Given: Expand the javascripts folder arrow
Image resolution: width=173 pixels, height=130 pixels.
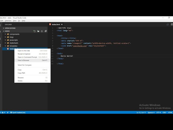Looking at the screenshot, I should coord(5,40).
